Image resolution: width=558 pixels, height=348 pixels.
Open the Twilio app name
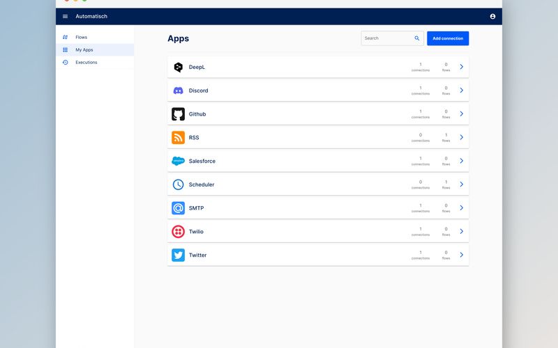[x=196, y=232]
